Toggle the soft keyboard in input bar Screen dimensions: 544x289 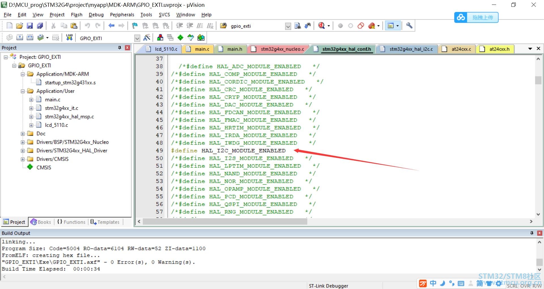[461, 283]
